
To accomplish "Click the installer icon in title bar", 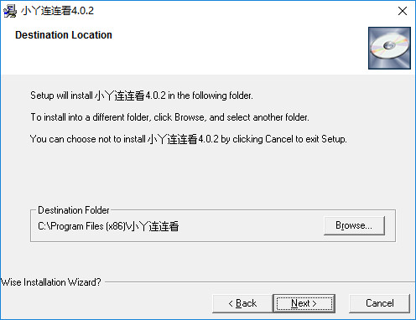I will pyautogui.click(x=10, y=11).
